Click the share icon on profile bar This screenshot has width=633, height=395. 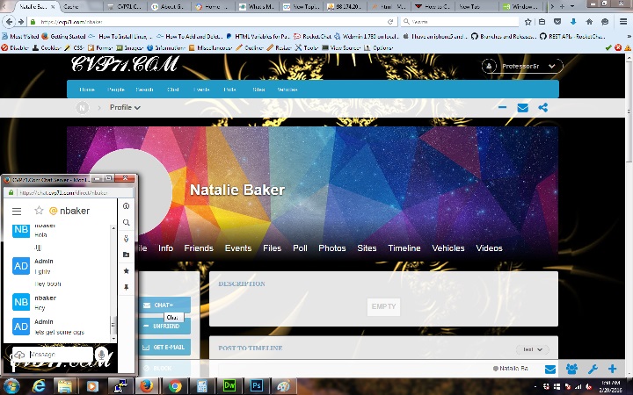click(543, 108)
